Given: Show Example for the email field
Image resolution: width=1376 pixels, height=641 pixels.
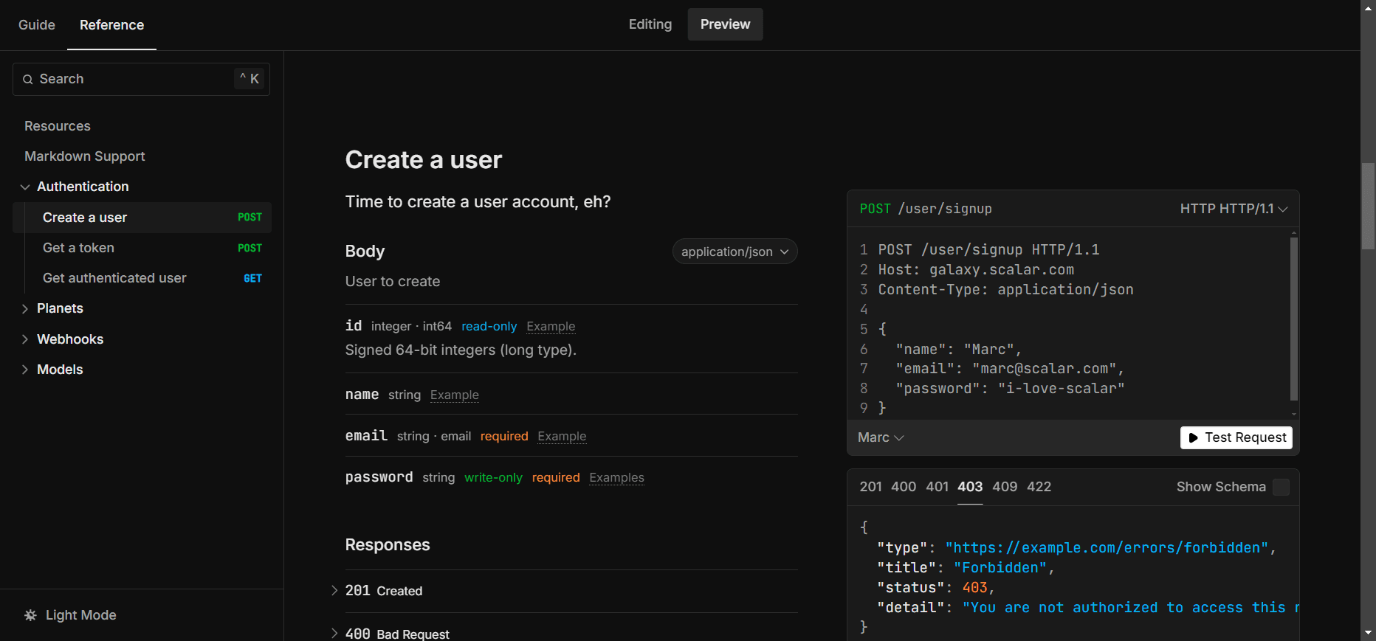Looking at the screenshot, I should pos(562,437).
